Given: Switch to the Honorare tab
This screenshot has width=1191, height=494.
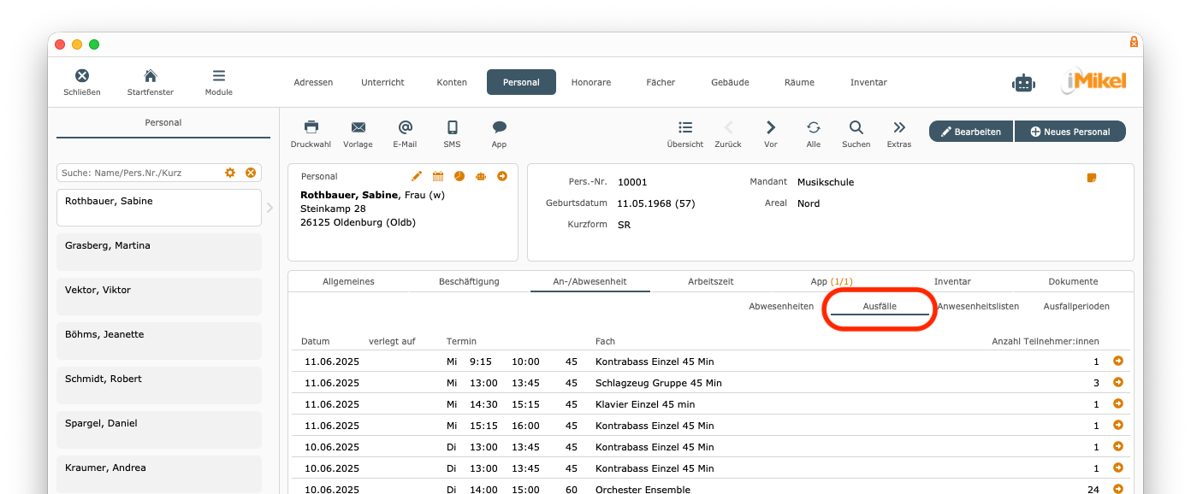Looking at the screenshot, I should pyautogui.click(x=590, y=82).
